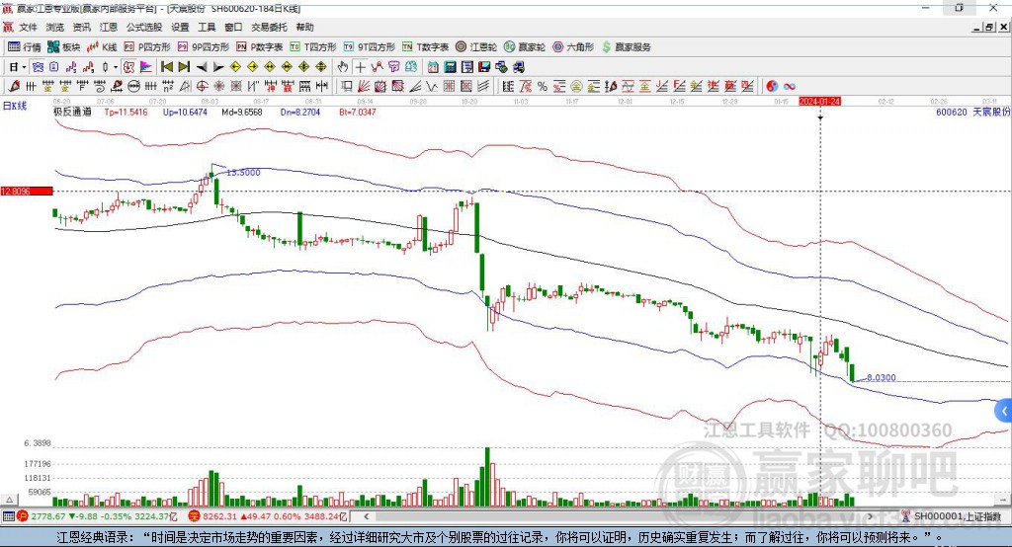The height and width of the screenshot is (547, 1012).
Task: Select the zigzag wave line tool
Action: (x=433, y=87)
